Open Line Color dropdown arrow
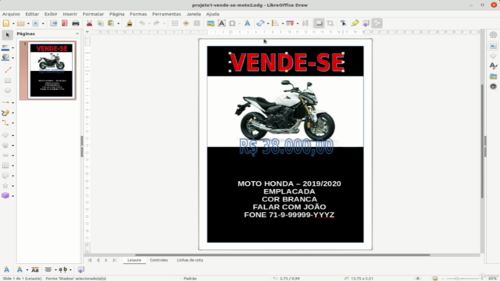The width and height of the screenshot is (500, 281). (13, 48)
